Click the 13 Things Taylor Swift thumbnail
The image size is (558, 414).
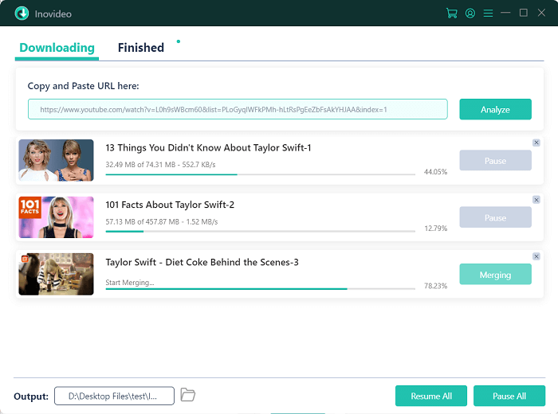coord(57,160)
